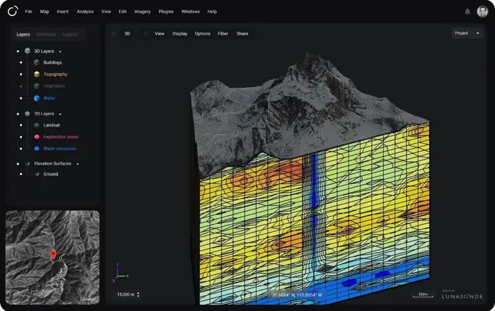Toggle visibility dot for Vegetation layer

coord(21,86)
